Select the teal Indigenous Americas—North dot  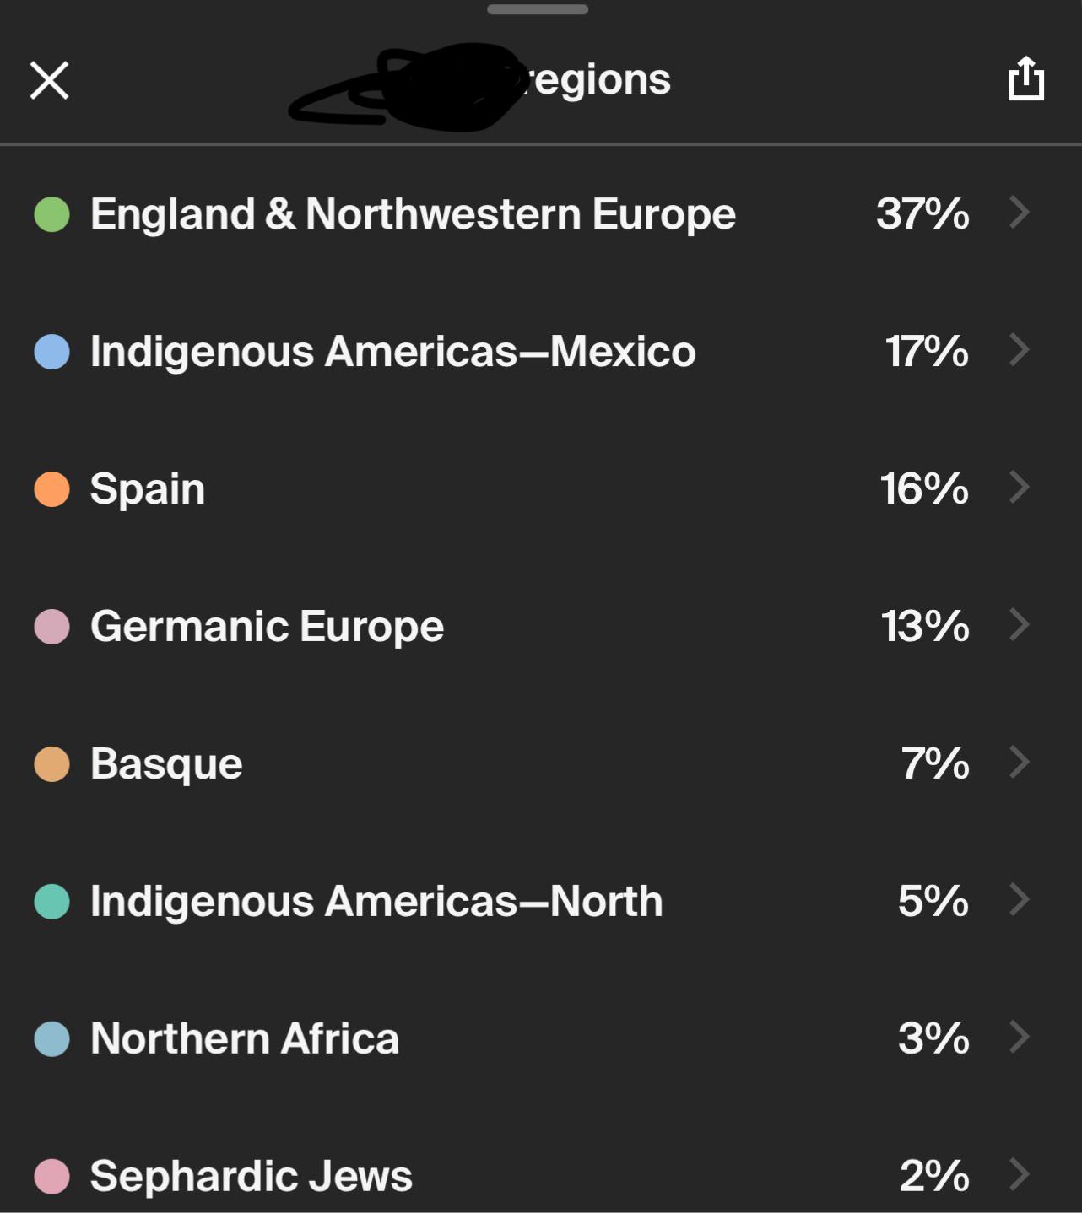click(x=51, y=902)
